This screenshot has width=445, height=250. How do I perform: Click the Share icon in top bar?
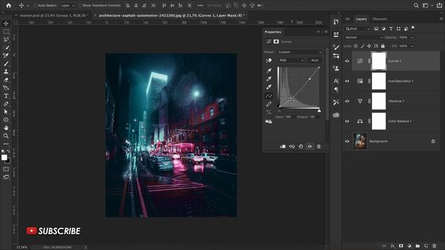439,6
